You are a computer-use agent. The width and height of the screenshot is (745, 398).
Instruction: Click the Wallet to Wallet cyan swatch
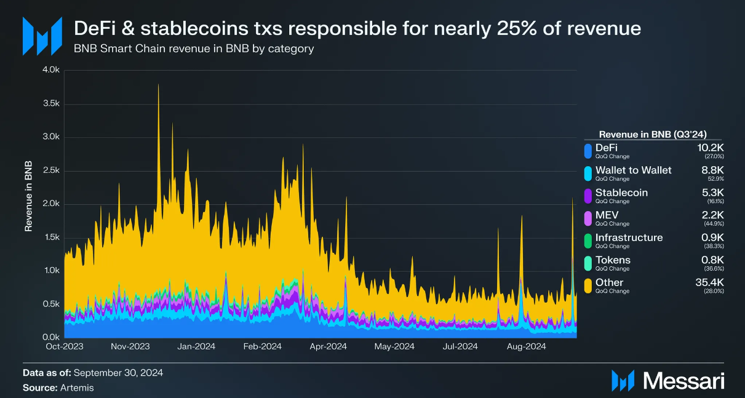point(588,173)
